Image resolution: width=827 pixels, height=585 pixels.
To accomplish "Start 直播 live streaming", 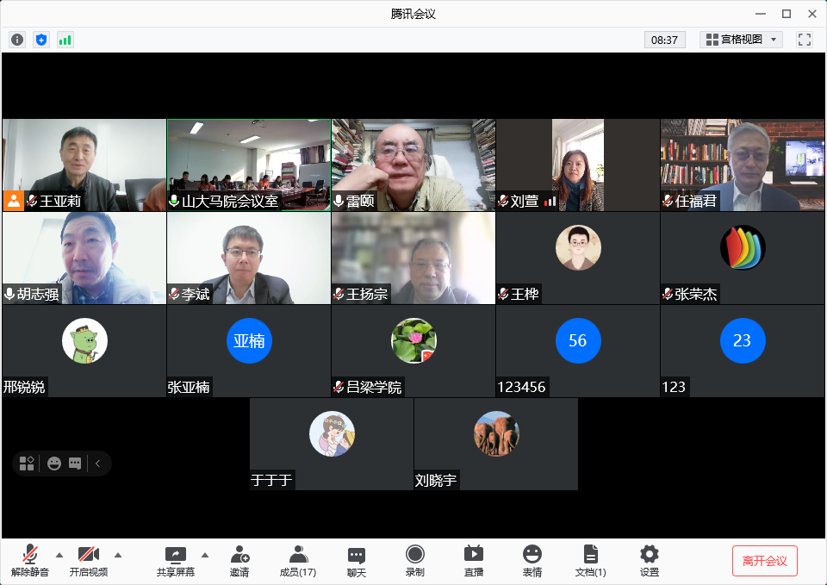I will [474, 560].
